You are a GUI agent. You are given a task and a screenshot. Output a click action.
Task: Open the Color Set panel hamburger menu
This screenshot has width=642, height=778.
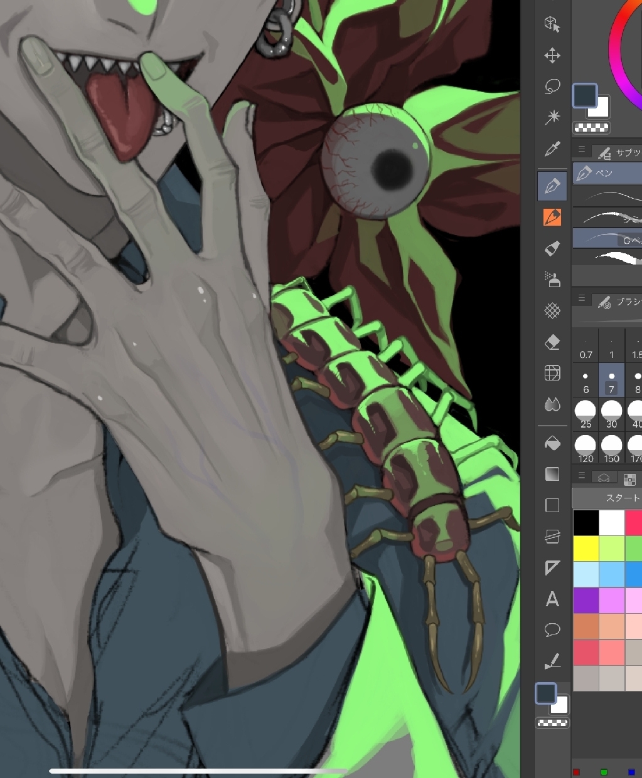[x=582, y=476]
